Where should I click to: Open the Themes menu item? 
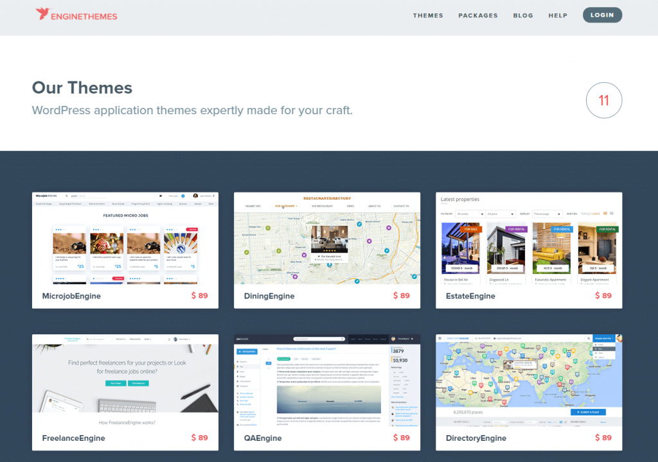428,15
